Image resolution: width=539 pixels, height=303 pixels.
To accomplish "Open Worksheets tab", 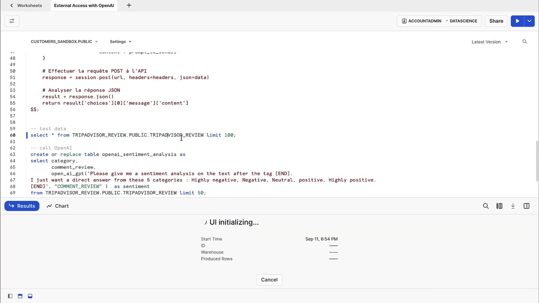I will point(29,5).
